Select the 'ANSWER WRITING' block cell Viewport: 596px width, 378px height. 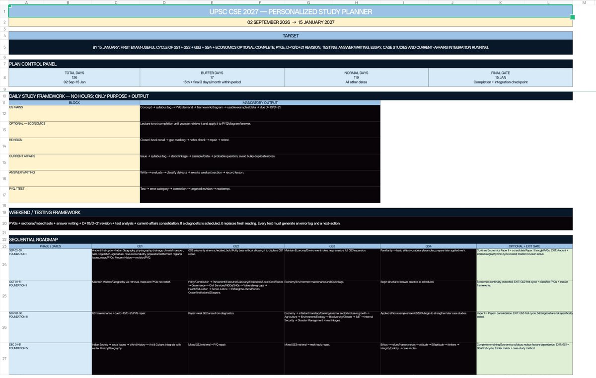tap(74, 178)
